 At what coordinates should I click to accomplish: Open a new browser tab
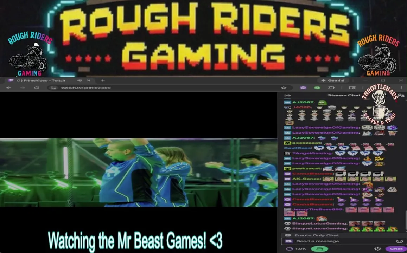coord(103,80)
